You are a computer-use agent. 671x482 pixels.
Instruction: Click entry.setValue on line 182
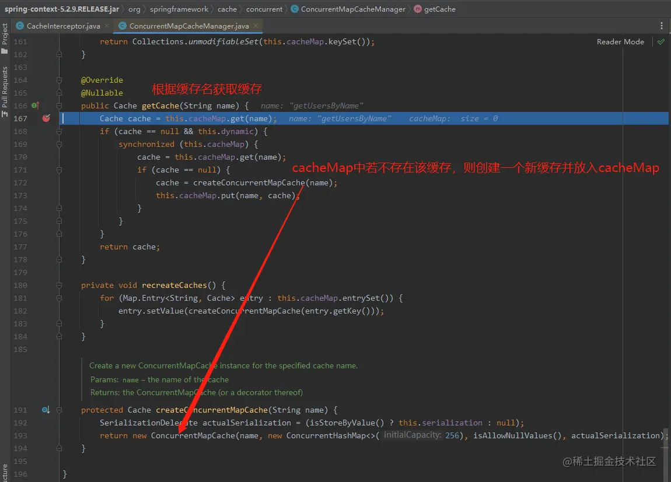[151, 311]
